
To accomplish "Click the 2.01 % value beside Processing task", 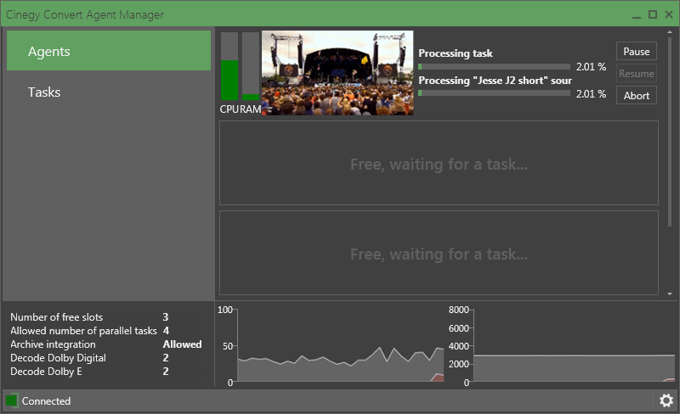I will click(591, 67).
